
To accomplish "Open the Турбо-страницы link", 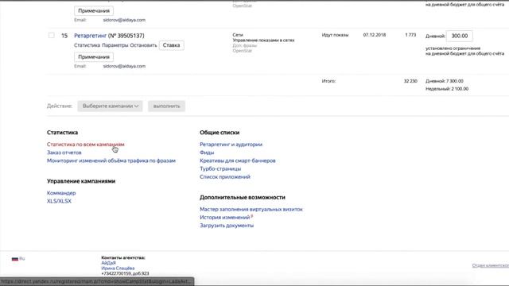I will pos(220,168).
